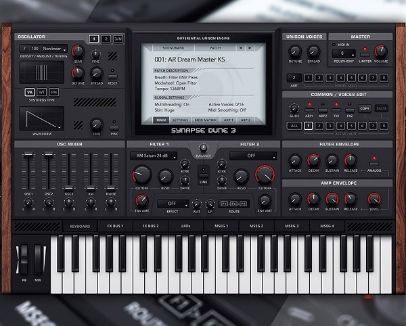Click the Filter 2 CUTOFF knob
Image resolution: width=406 pixels, height=326 pixels.
265,174
